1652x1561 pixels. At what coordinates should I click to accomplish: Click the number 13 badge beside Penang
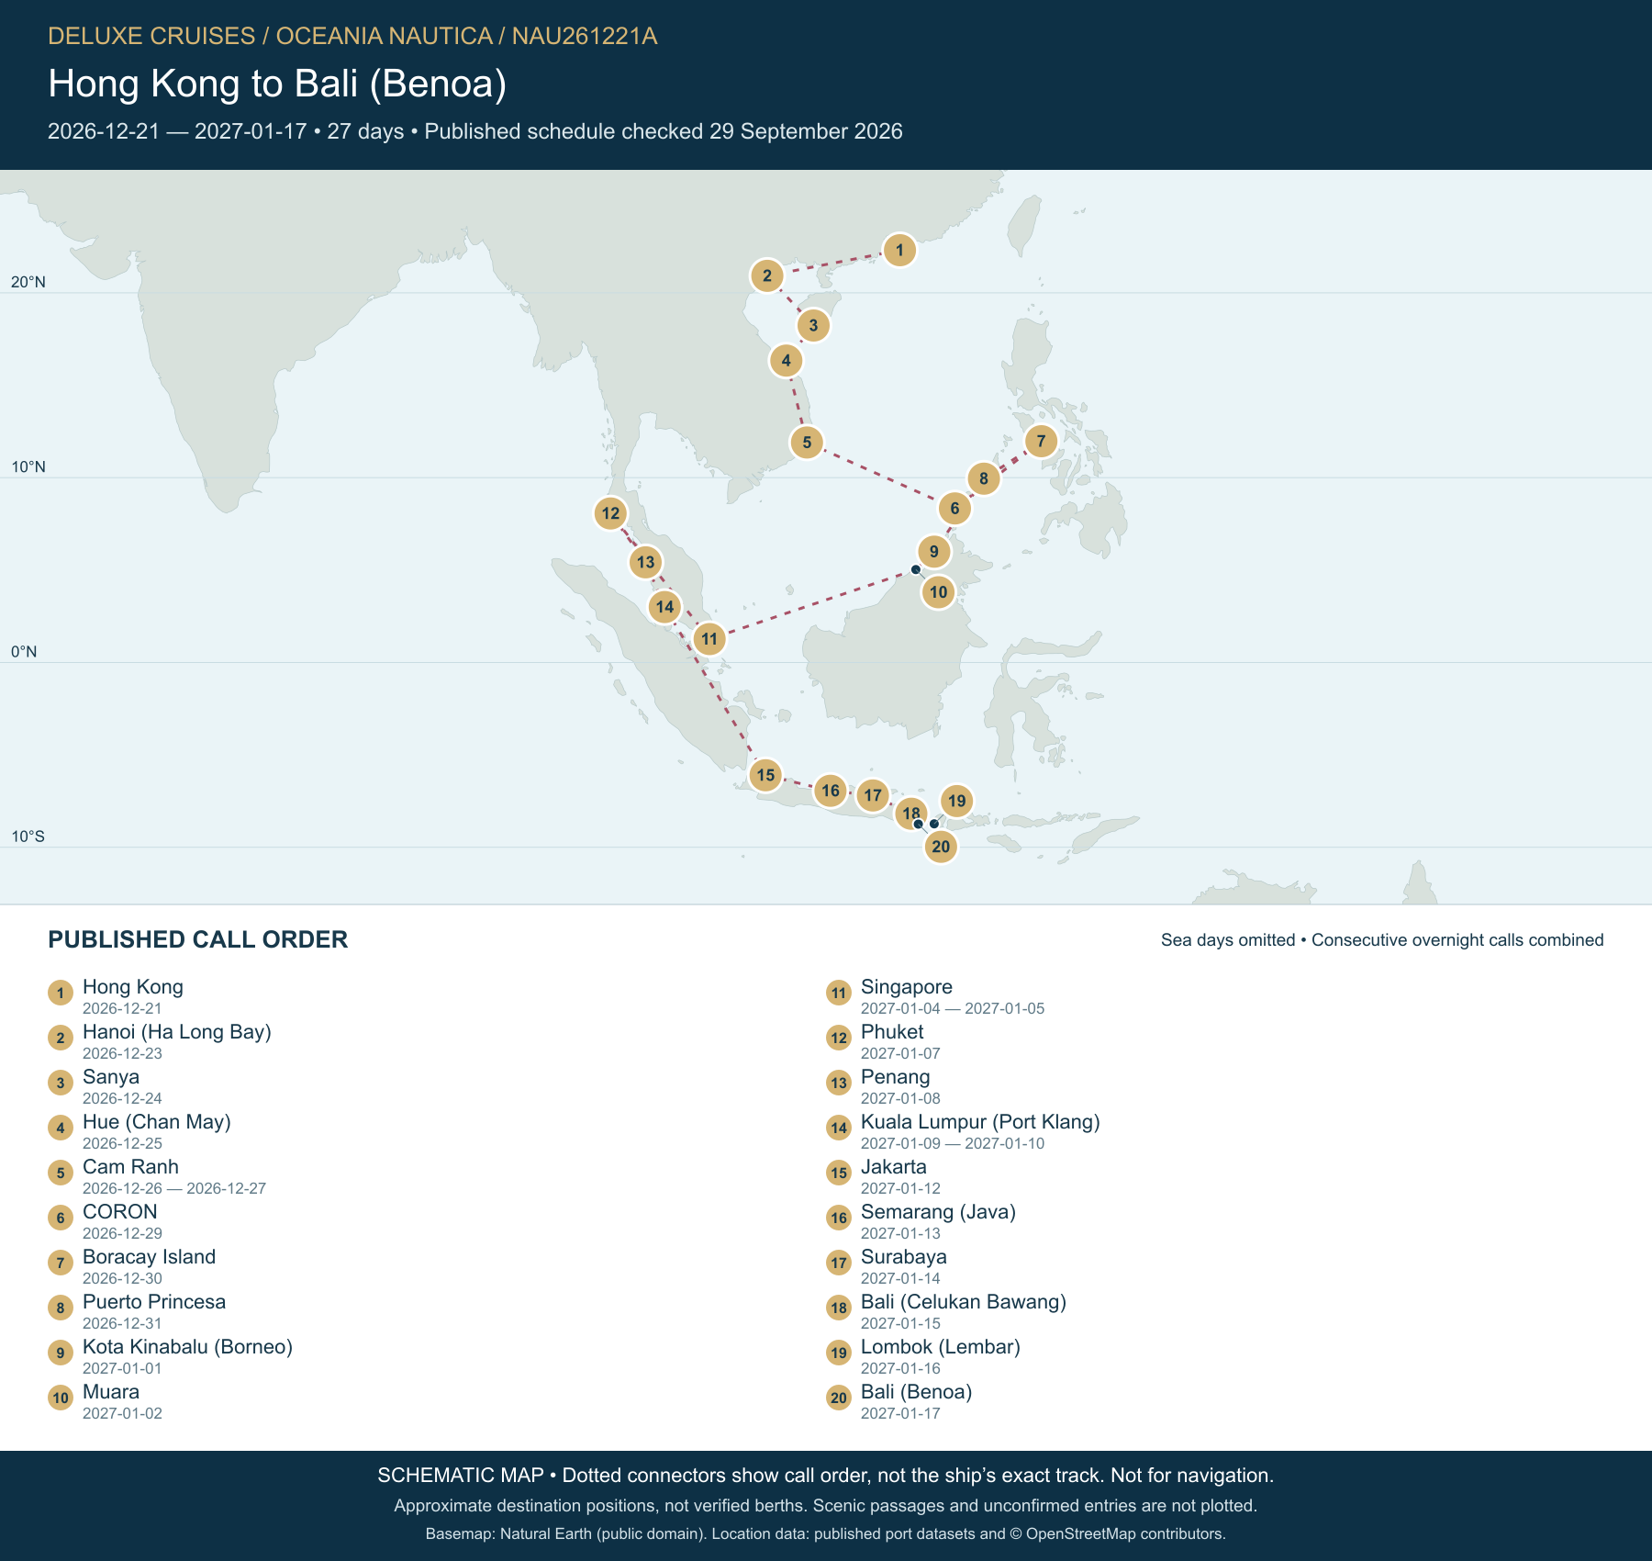coord(839,1083)
